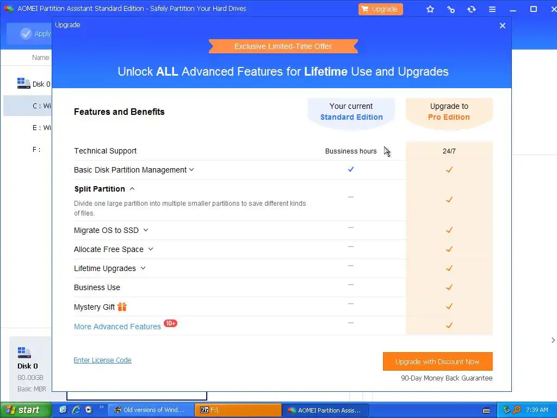Click the Business Use feature row
557x418 pixels.
pyautogui.click(x=239, y=287)
